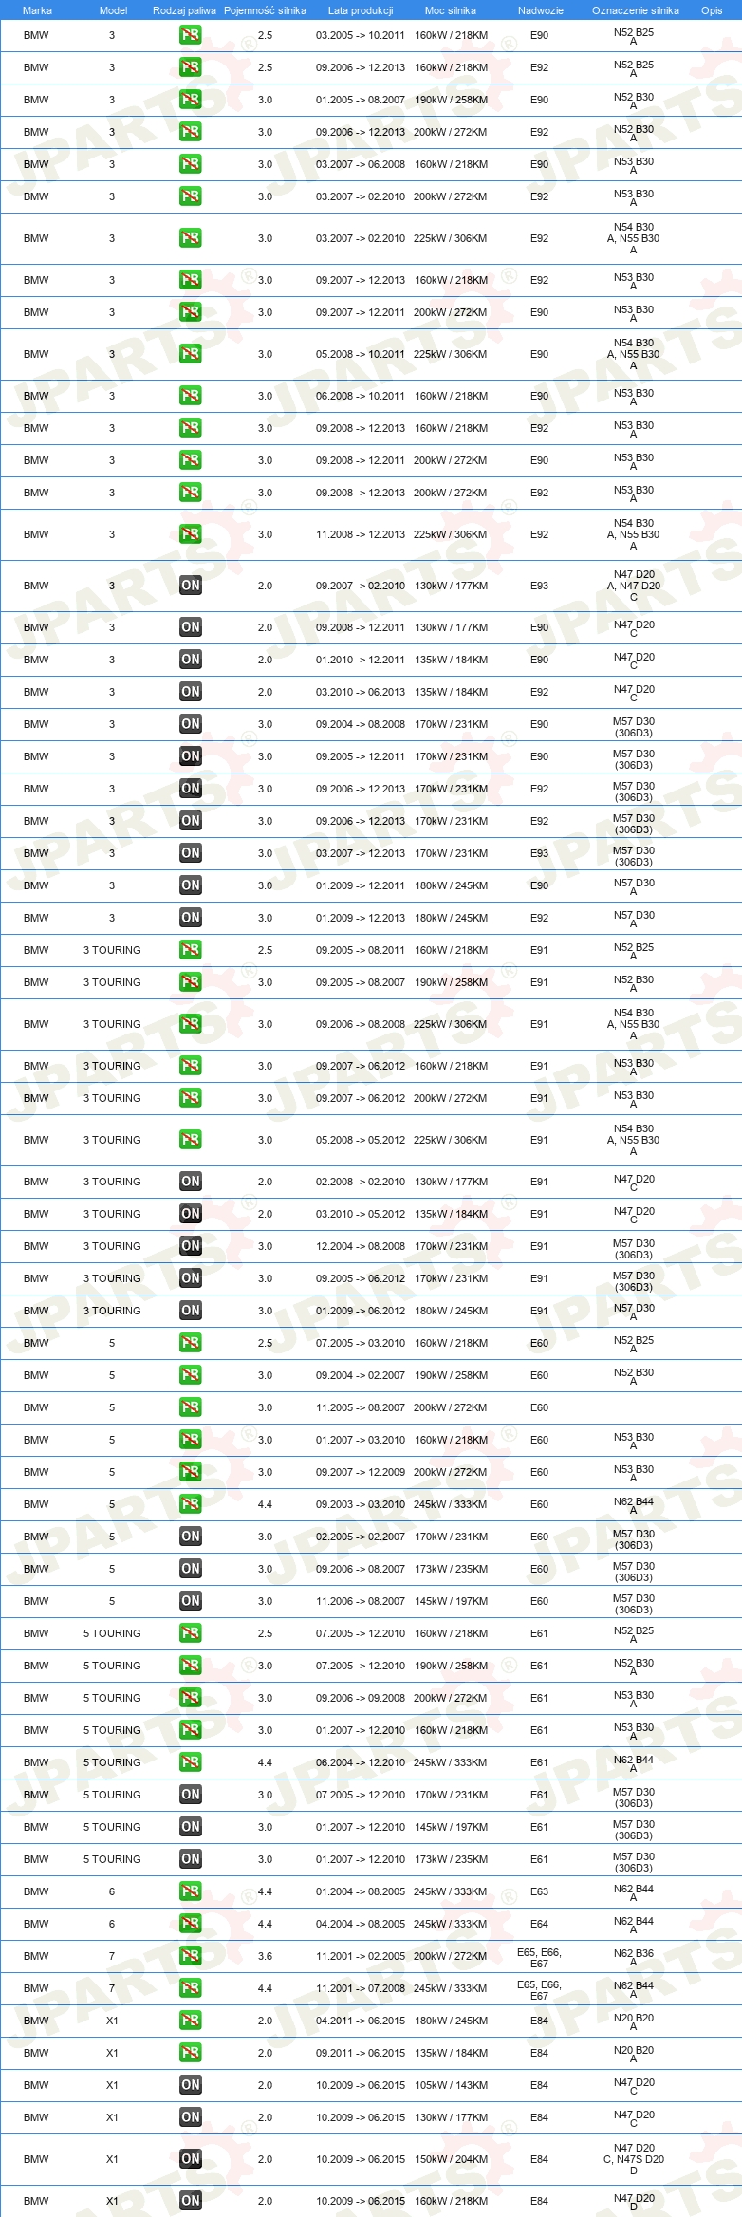Viewport: 742px width, 2217px height.
Task: Click the 'N62 B36 A' engine code cell
Action: 634,1956
